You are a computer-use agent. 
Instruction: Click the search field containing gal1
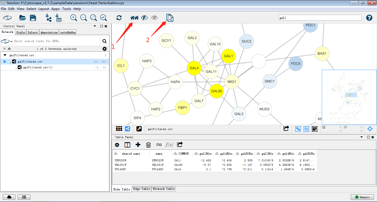320,18
